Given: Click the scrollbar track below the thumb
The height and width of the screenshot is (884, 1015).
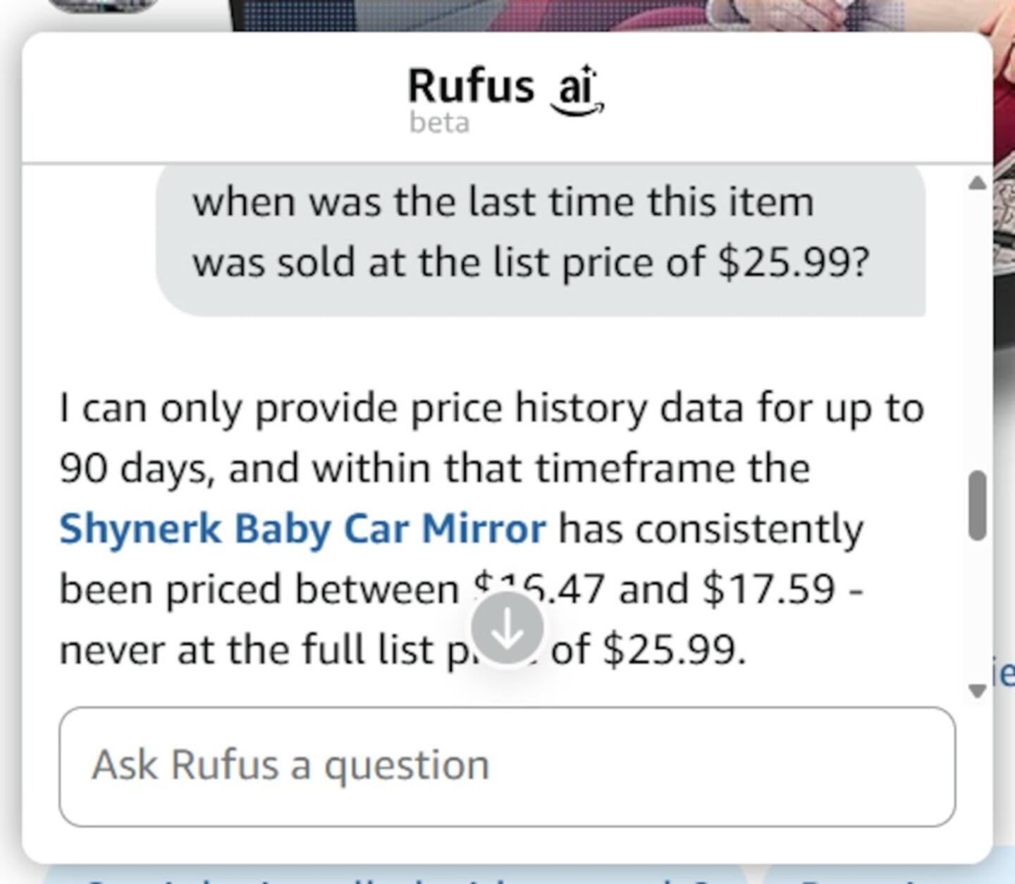Looking at the screenshot, I should click(x=977, y=613).
